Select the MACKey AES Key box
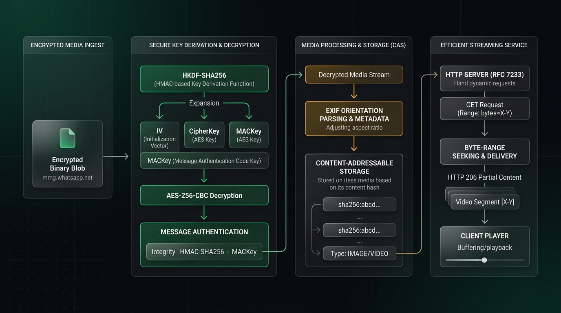The image size is (561, 313). tap(249, 135)
